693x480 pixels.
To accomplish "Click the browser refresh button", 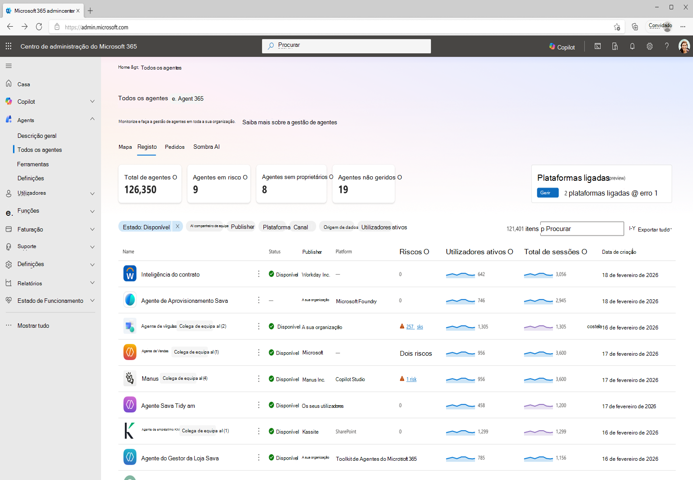I will click(39, 27).
